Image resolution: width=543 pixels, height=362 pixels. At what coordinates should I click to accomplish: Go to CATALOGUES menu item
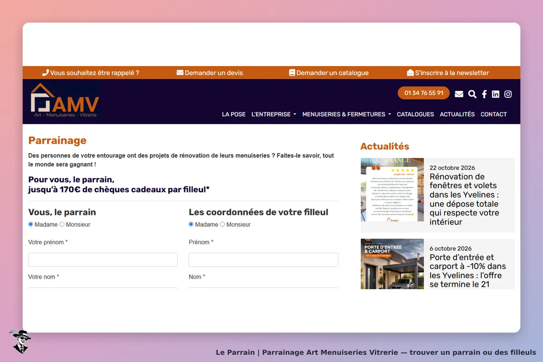tap(415, 114)
